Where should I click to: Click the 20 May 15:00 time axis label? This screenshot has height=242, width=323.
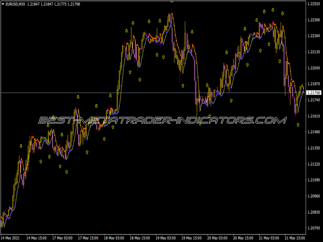(x=243, y=238)
